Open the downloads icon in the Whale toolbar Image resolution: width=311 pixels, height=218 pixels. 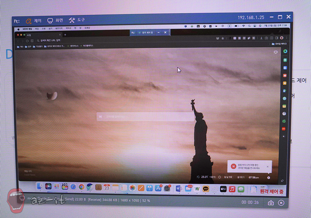261,38
